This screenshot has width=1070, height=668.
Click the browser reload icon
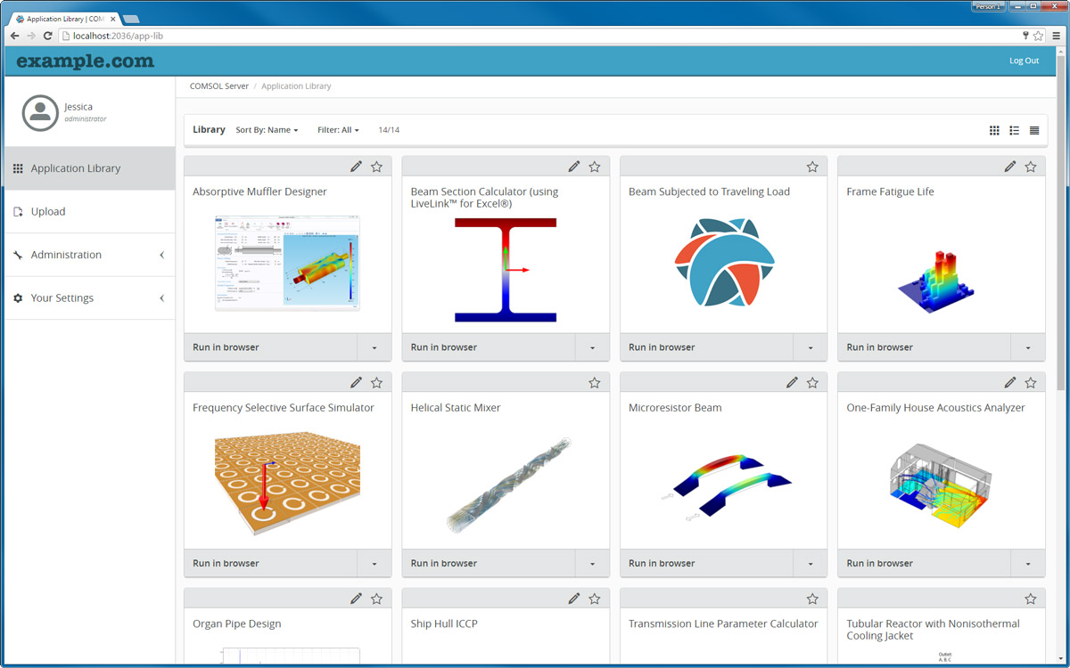[48, 36]
